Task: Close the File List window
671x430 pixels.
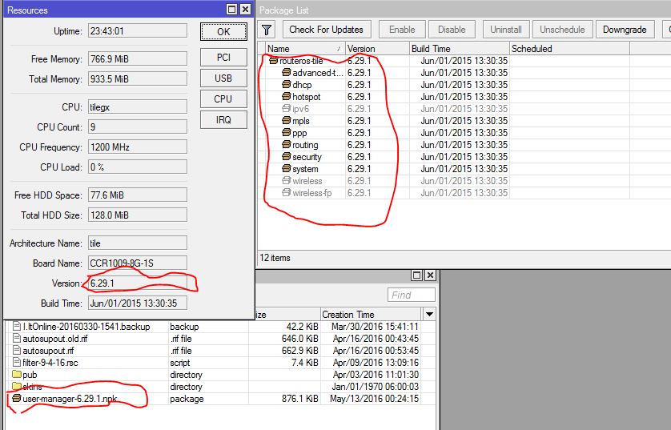Action: point(430,275)
